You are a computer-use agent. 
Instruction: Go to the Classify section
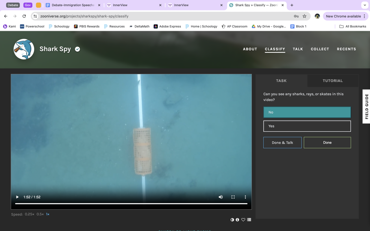275,49
